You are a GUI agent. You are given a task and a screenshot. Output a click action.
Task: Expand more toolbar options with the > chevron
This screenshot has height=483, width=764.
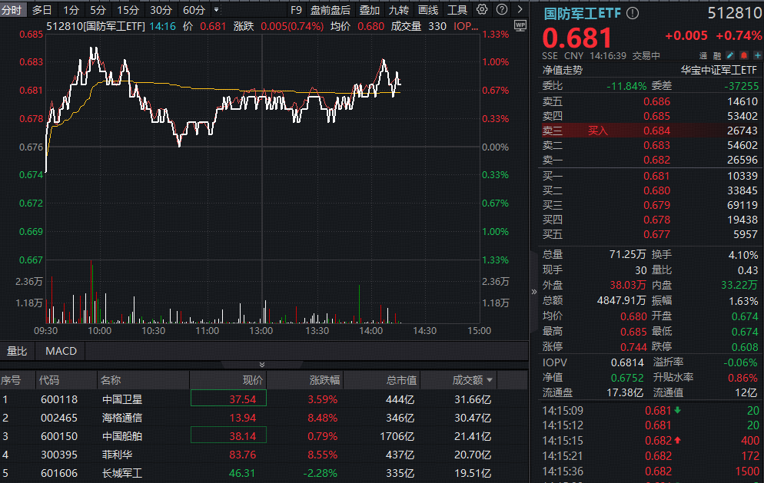[x=519, y=9]
